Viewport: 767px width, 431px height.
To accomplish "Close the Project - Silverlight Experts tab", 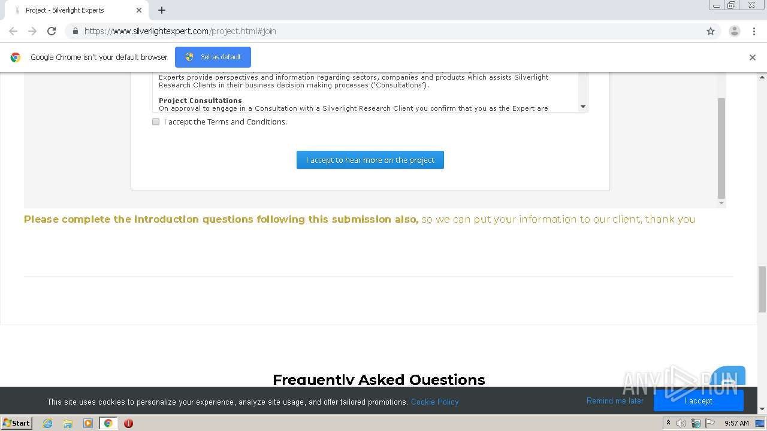I will [138, 10].
